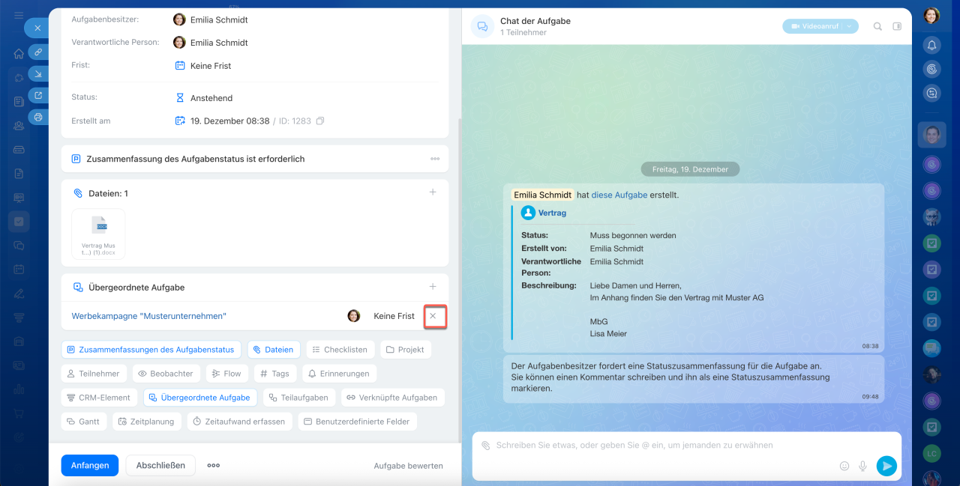Add Verknüpfte Aufgaben
The width and height of the screenshot is (960, 486).
[393, 398]
